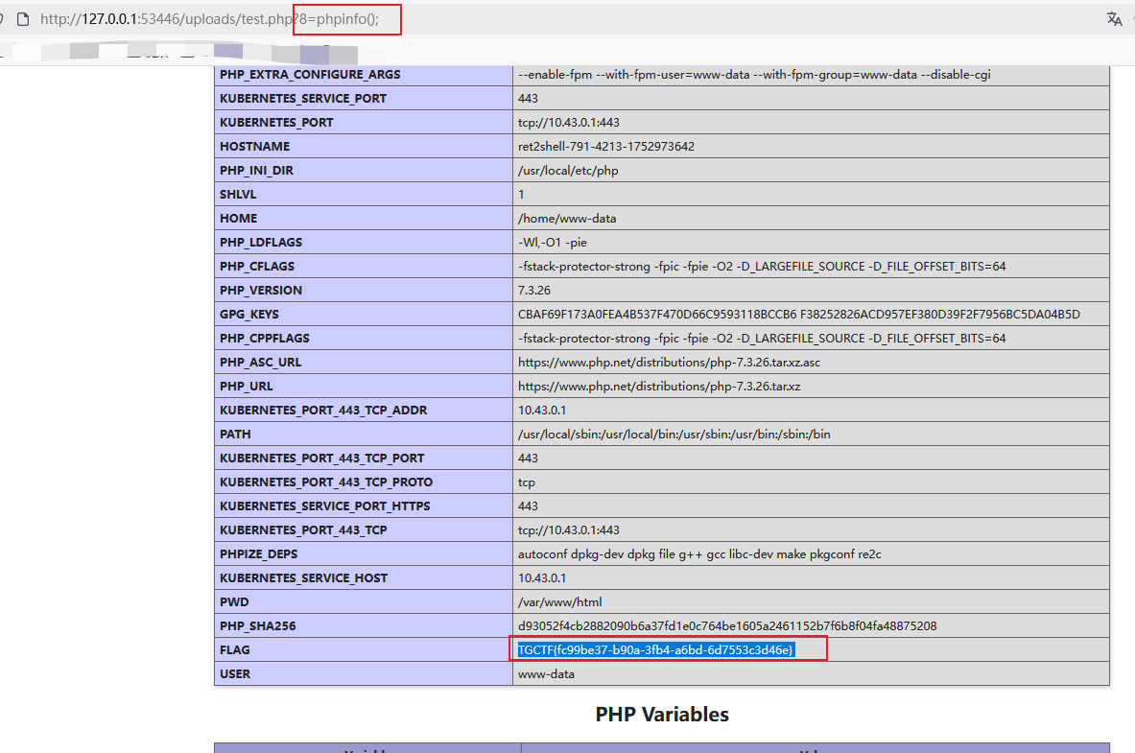
Task: Select the PHP_SHA256 hash value
Action: tap(726, 625)
